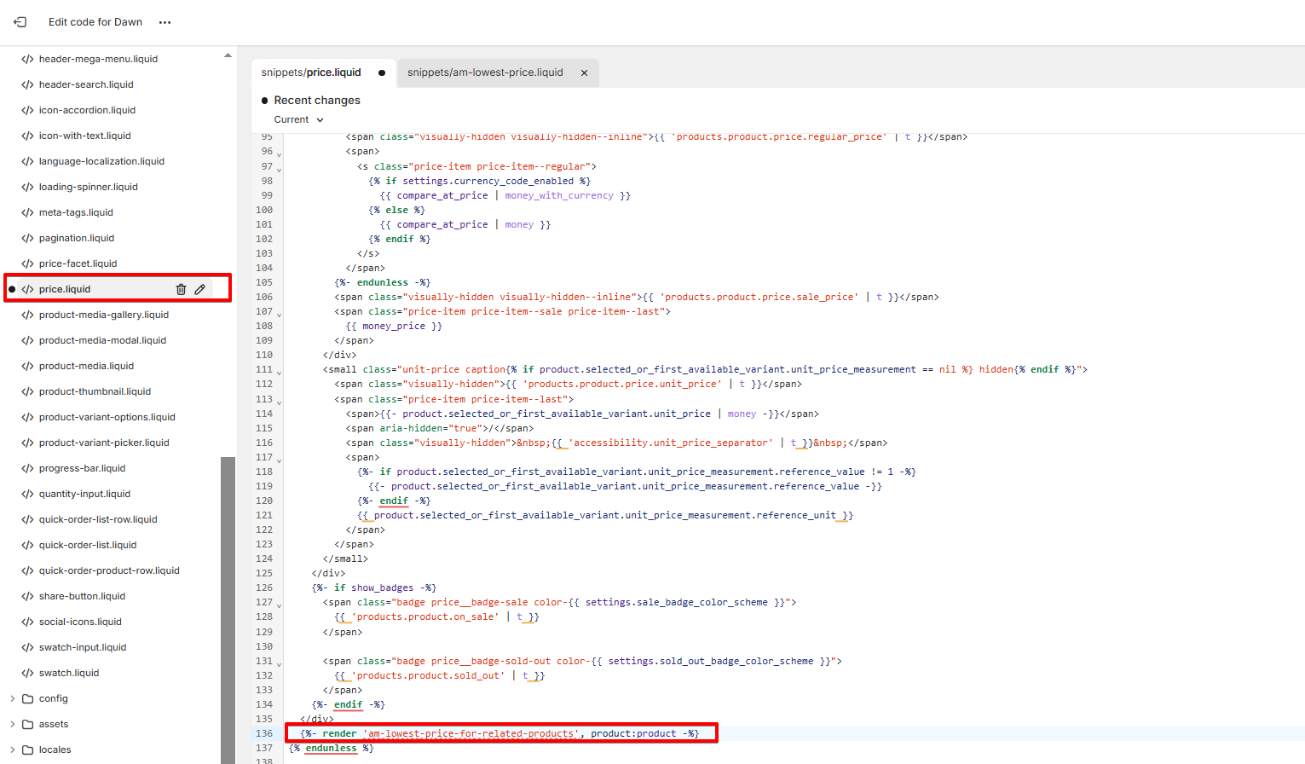Open pagination.liquid file
Viewport: 1305px width, 764px height.
76,238
